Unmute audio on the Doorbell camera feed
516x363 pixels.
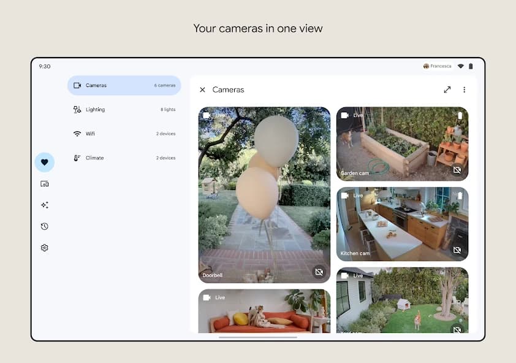319,272
